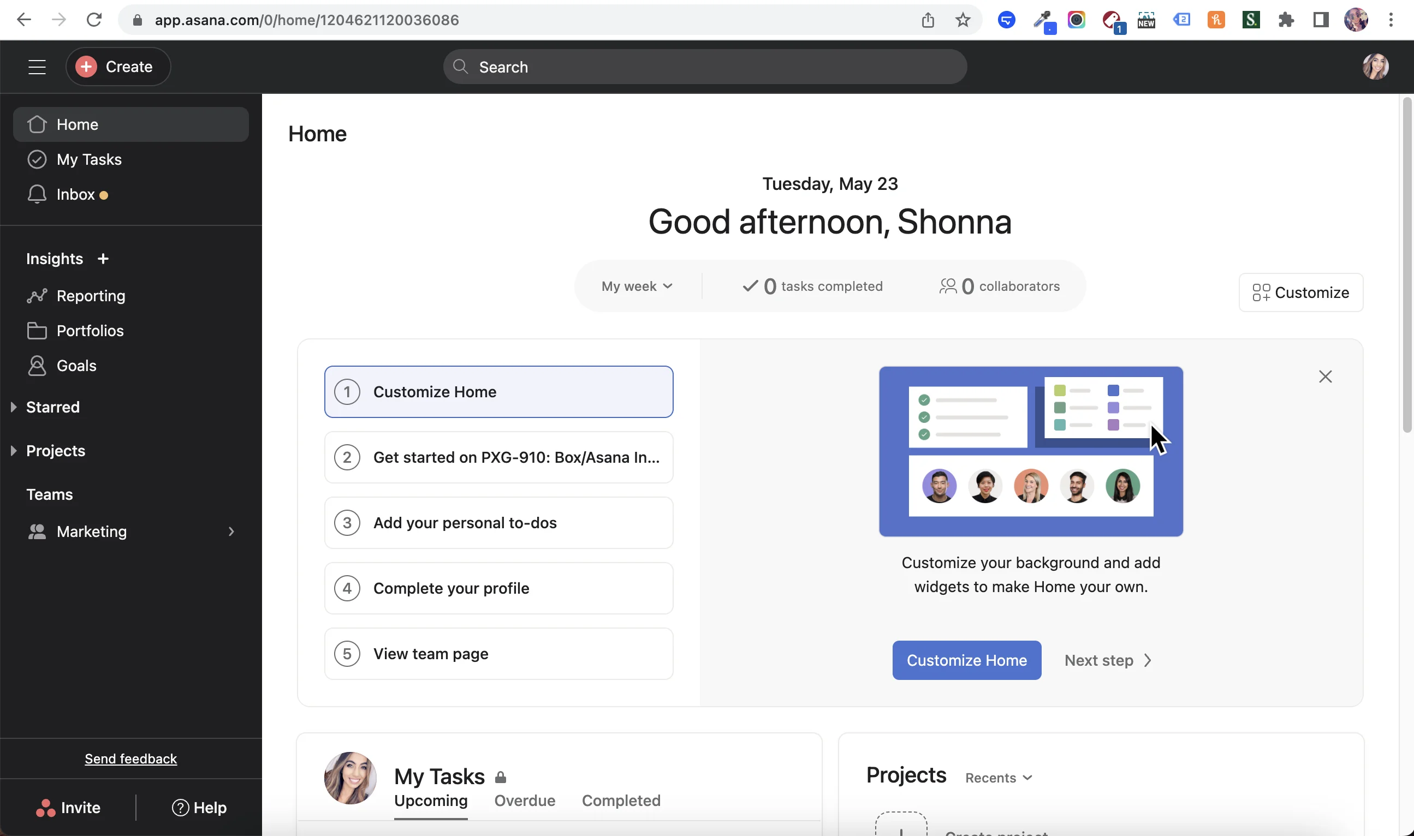
Task: Select step 1 Customize Home
Action: [499, 392]
